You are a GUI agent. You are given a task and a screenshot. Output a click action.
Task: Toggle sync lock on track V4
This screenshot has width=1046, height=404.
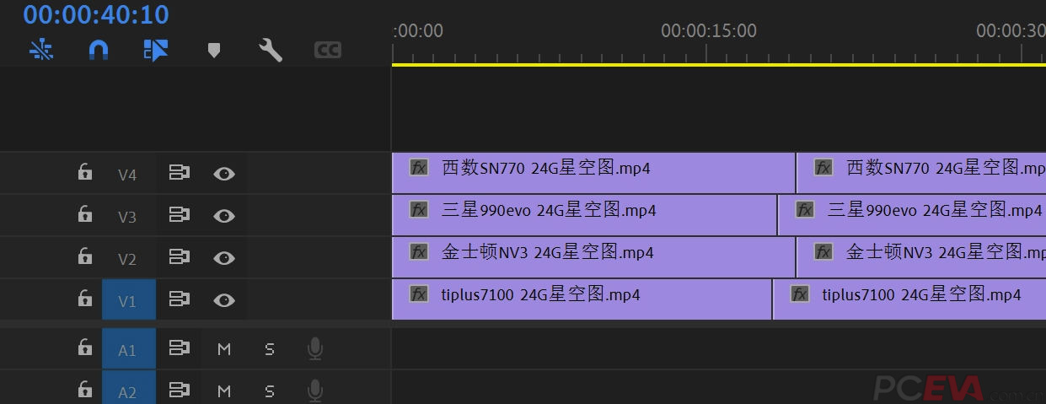179,174
